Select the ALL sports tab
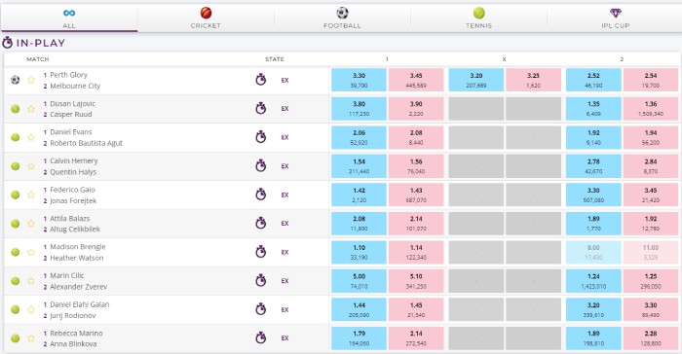Image resolution: width=682 pixels, height=354 pixels. (69, 18)
